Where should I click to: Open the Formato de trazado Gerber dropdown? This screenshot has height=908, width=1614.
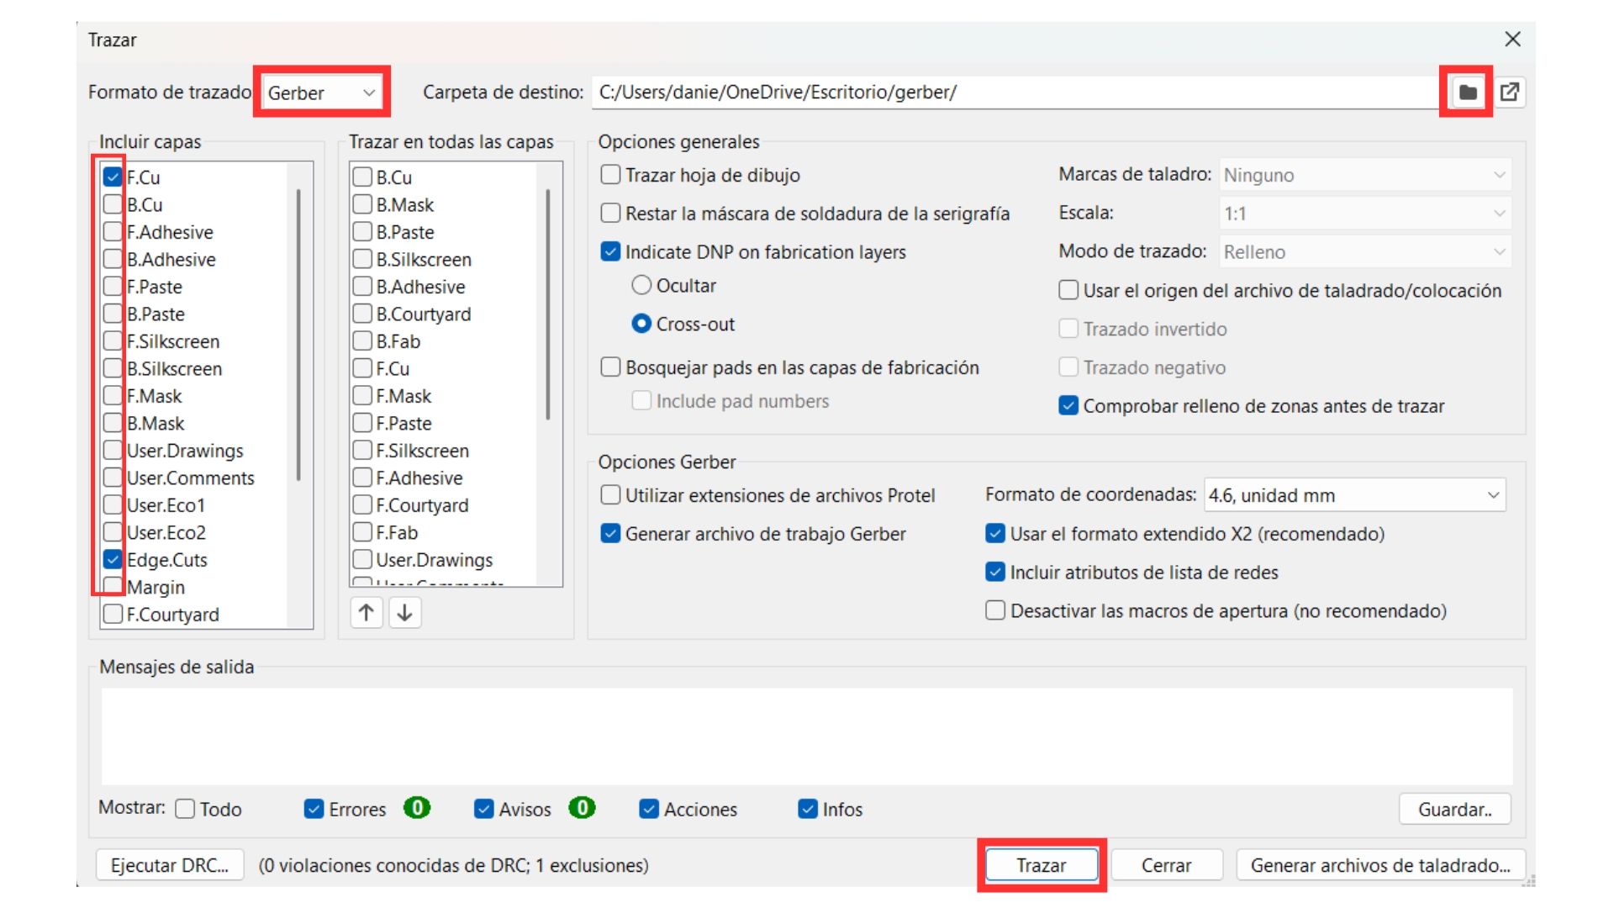[321, 92]
